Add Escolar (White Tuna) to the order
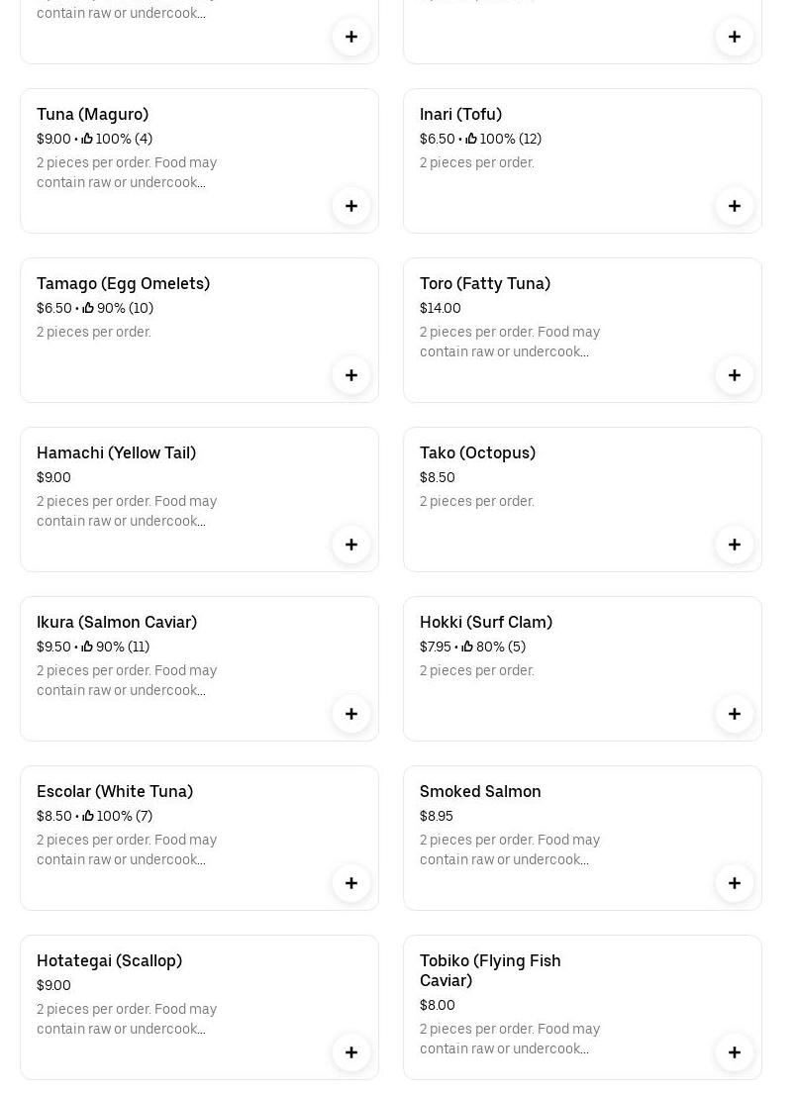 coord(351,883)
